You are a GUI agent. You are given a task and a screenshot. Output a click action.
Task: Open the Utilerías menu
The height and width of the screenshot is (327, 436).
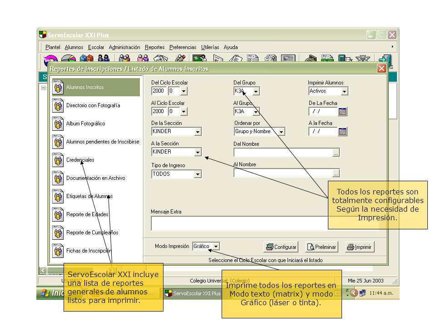pos(210,47)
